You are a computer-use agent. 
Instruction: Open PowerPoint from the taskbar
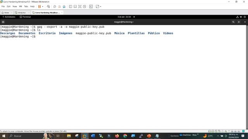pyautogui.click(x=149, y=136)
